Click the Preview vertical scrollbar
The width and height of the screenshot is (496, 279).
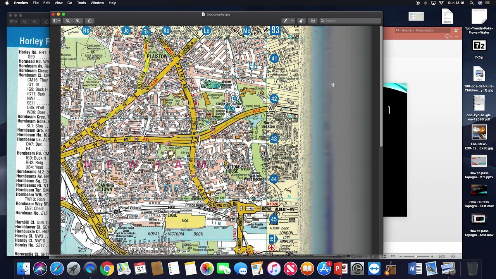click(381, 86)
